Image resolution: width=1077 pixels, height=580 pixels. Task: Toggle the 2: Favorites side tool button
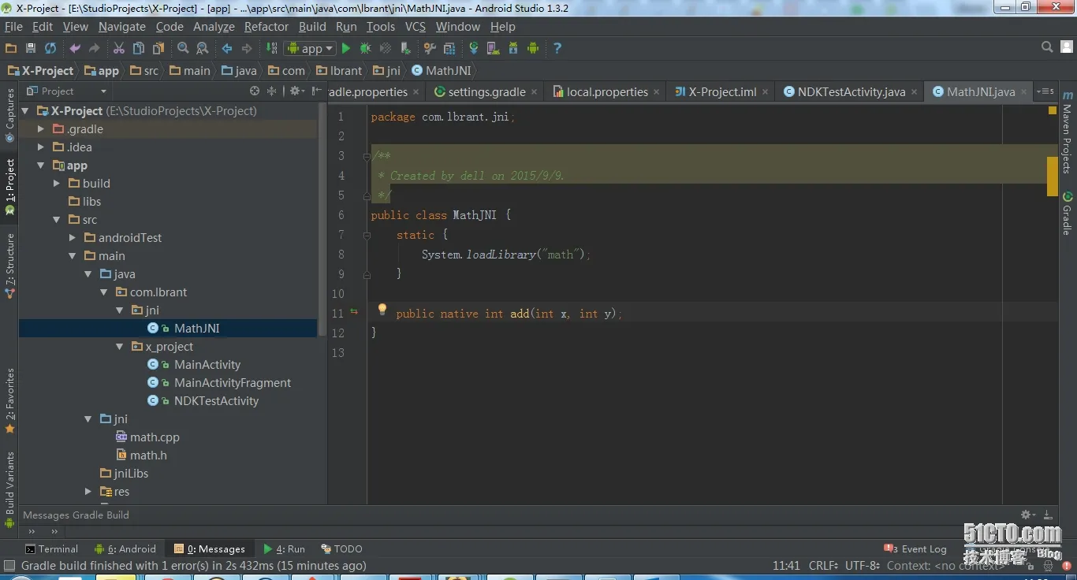[10, 401]
